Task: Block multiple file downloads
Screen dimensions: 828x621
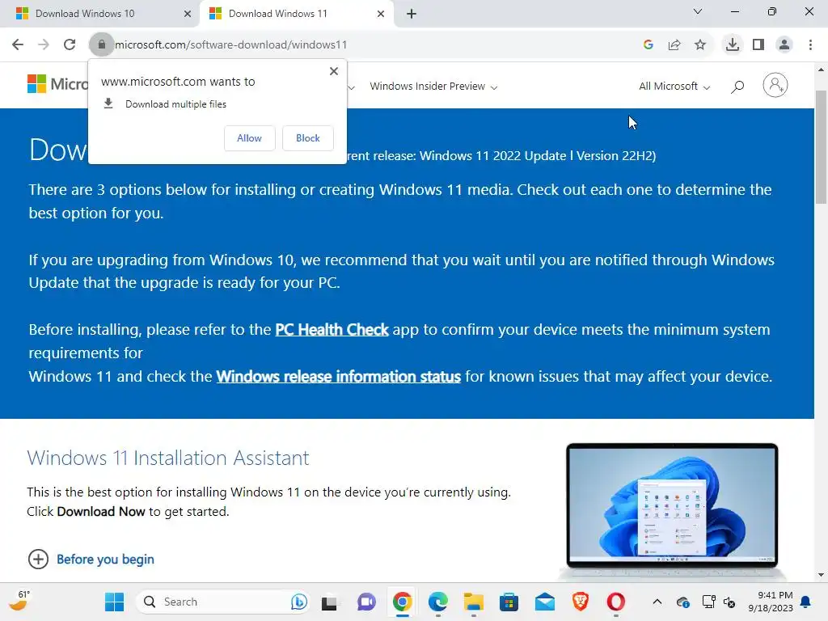Action: tap(308, 138)
